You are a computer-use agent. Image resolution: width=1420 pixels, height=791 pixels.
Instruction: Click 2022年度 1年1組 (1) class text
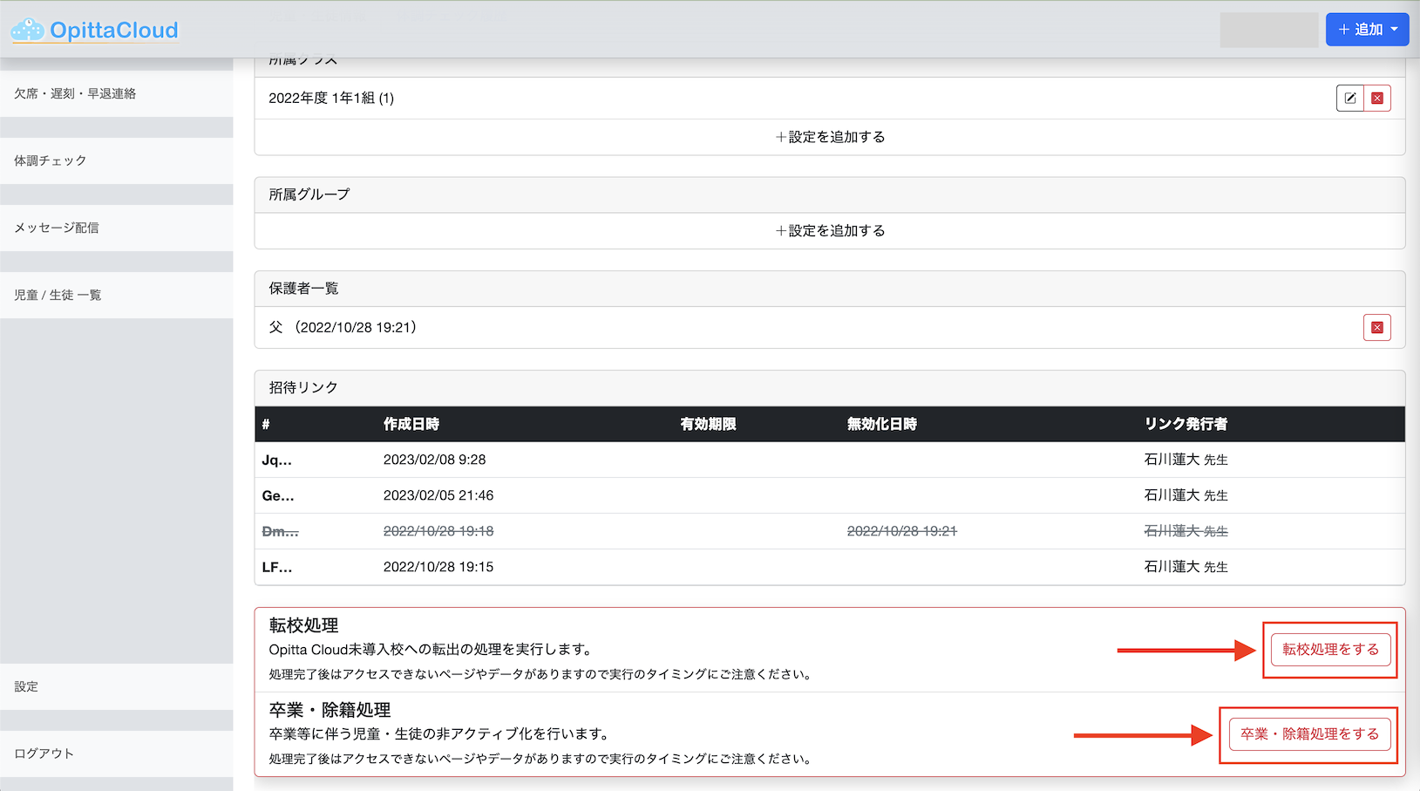(331, 99)
